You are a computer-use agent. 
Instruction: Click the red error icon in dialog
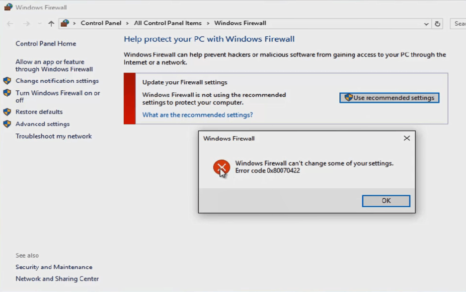click(222, 168)
